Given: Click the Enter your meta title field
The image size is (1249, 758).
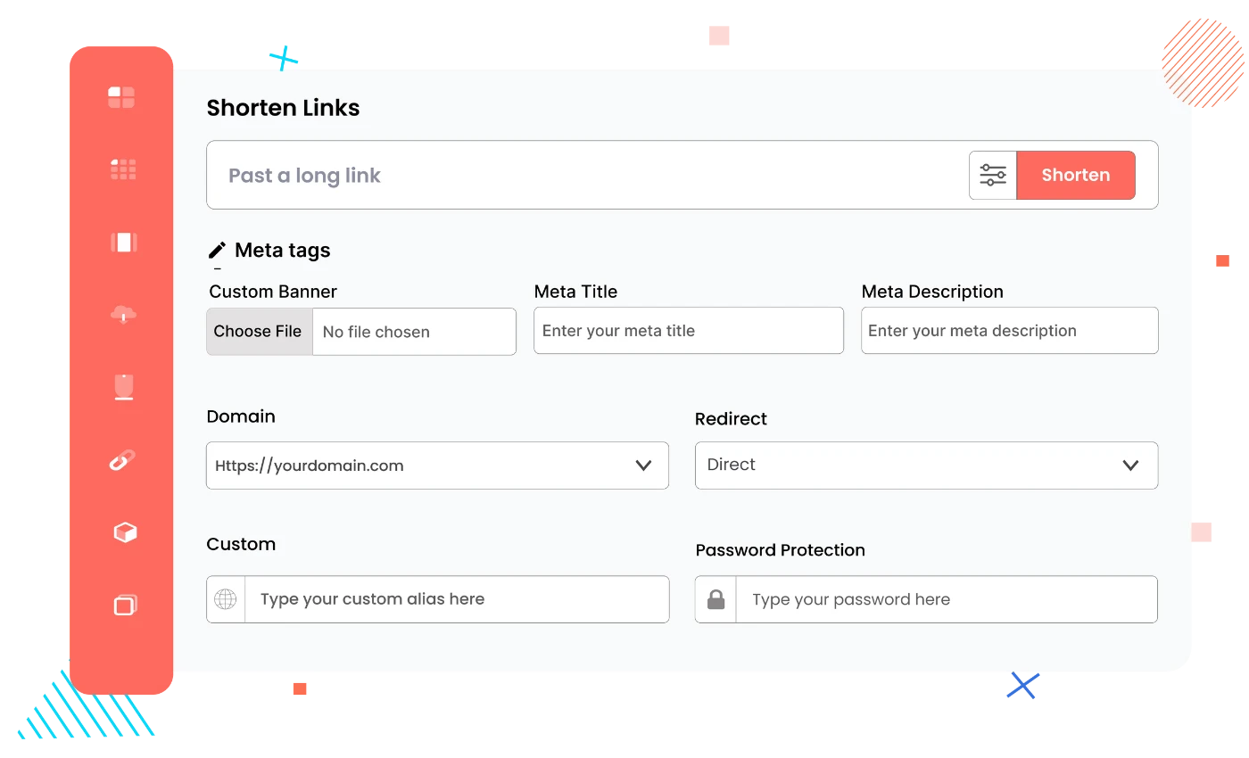Looking at the screenshot, I should (687, 330).
